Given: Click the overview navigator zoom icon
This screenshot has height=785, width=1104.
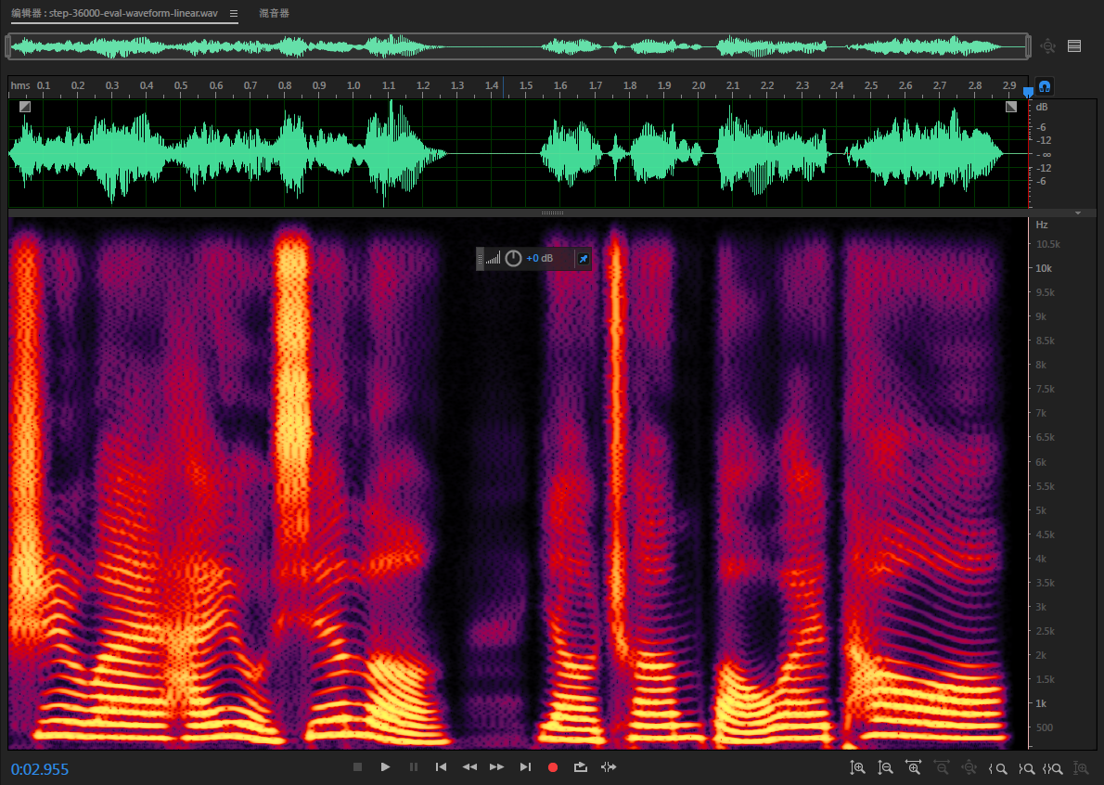Looking at the screenshot, I should pyautogui.click(x=1047, y=45).
